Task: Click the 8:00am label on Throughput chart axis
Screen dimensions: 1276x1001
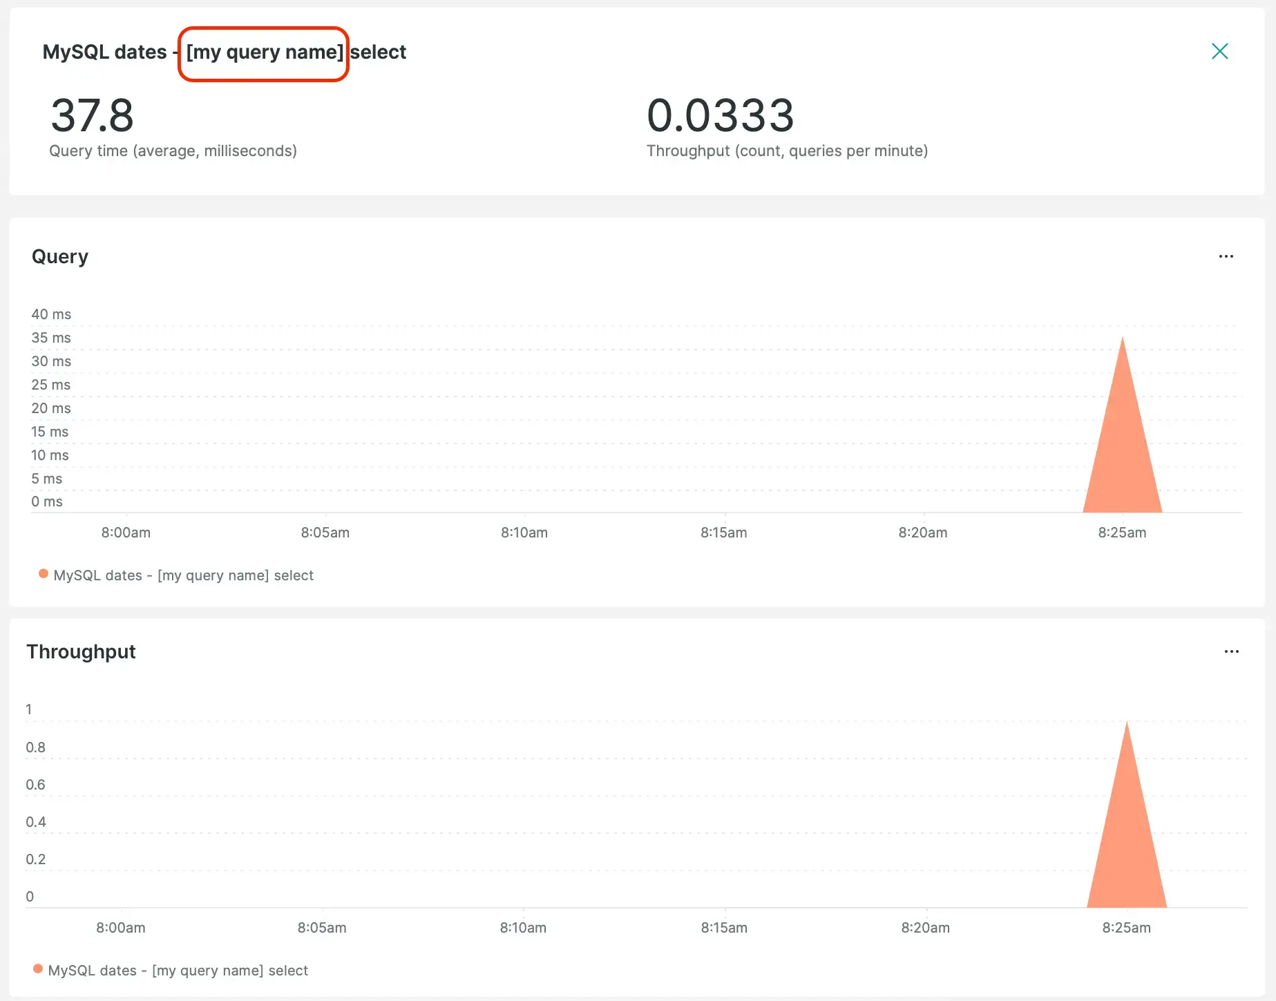Action: 121,928
